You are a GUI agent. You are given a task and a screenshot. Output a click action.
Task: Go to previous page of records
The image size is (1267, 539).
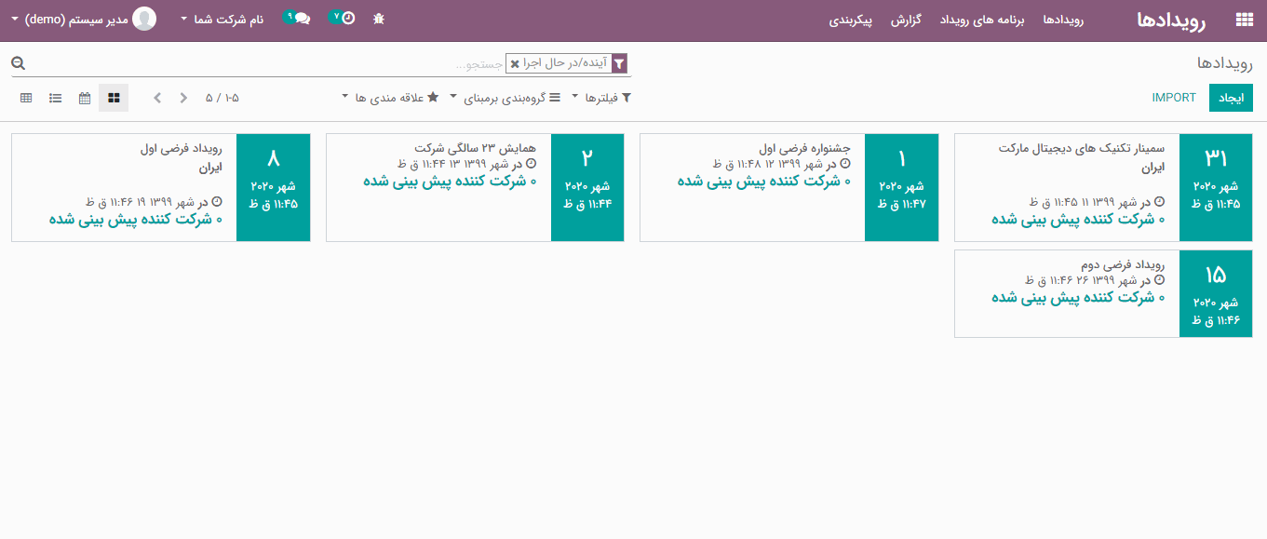tap(157, 98)
